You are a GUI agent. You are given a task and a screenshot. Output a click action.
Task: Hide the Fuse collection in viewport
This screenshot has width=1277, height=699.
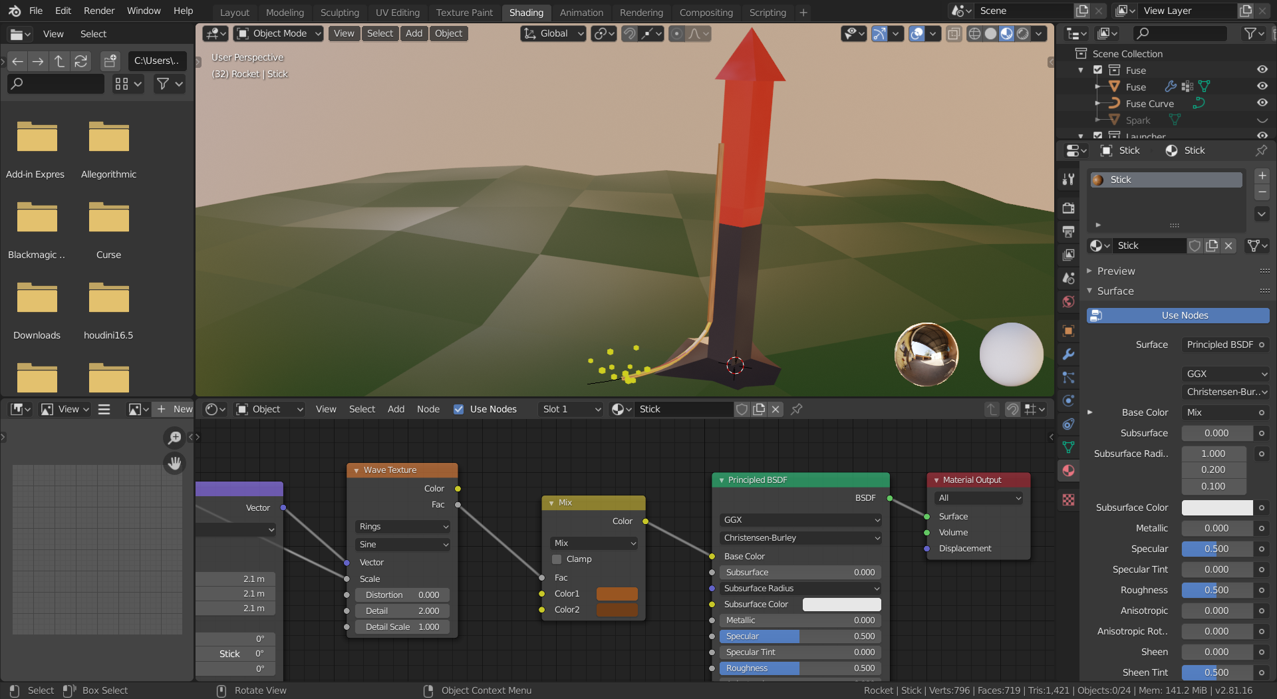[1262, 70]
